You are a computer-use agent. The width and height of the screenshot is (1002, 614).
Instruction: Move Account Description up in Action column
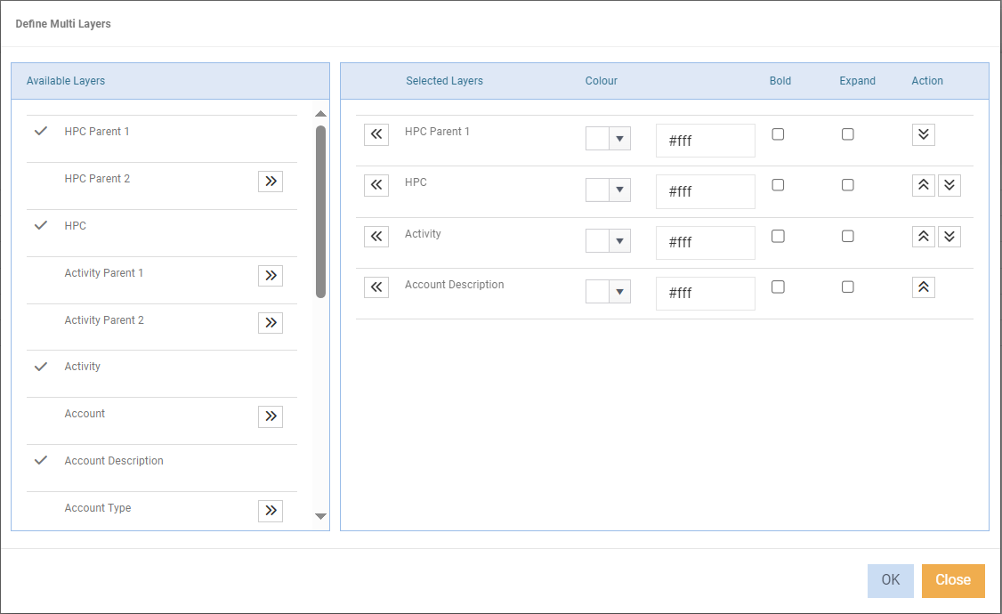(923, 287)
